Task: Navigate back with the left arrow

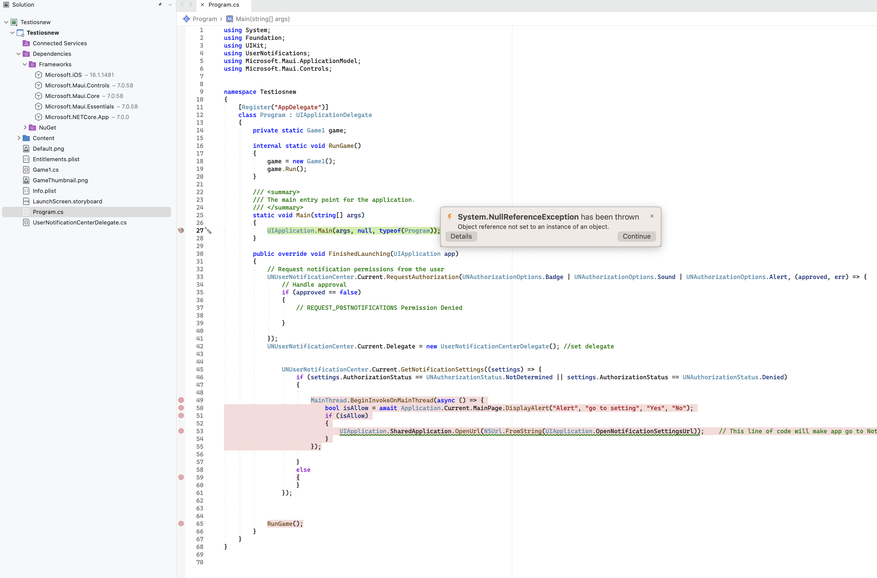Action: coord(182,5)
